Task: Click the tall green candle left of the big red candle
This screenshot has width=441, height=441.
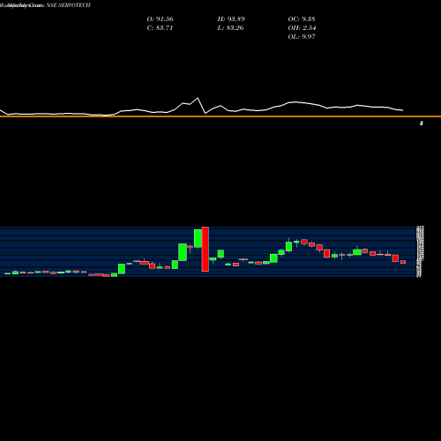Action: [x=198, y=238]
